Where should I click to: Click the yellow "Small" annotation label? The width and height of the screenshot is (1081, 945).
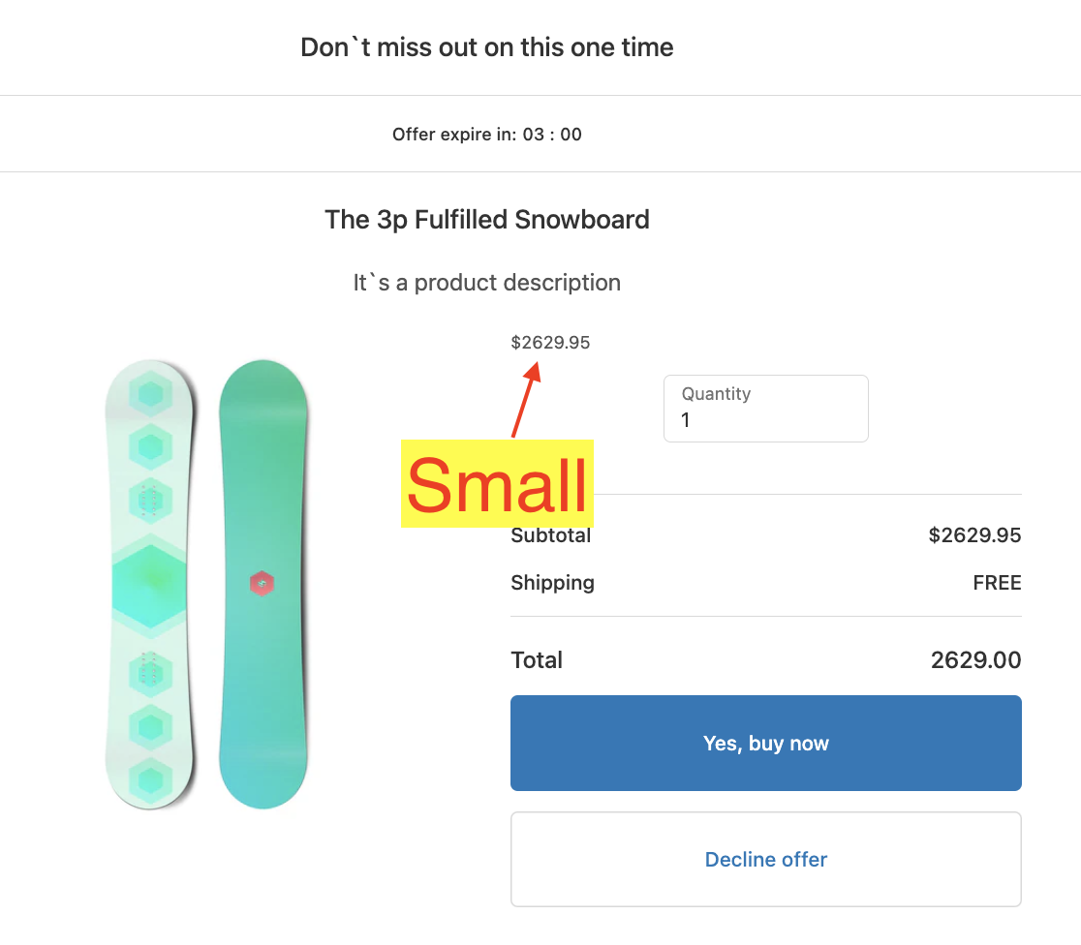click(x=497, y=484)
